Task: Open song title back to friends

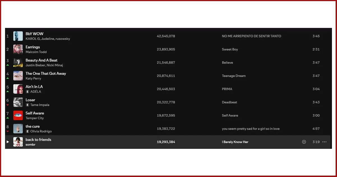Action: pos(38,140)
